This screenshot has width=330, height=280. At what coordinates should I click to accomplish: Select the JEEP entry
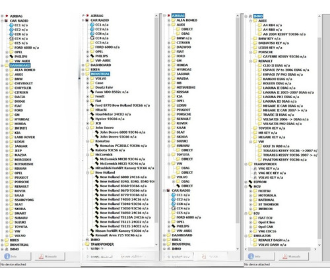18,150
